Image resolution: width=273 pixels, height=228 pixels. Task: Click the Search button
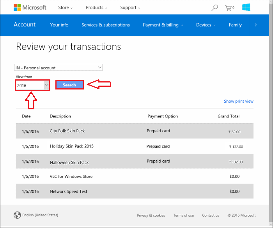pos(69,85)
